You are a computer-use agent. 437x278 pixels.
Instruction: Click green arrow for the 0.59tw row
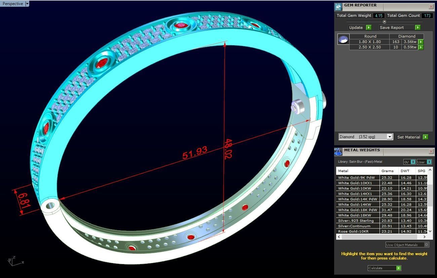(421, 47)
